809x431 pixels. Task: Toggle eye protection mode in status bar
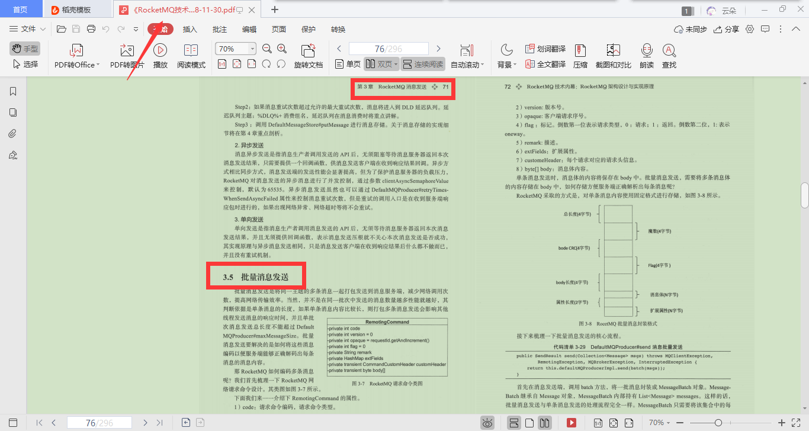pyautogui.click(x=487, y=423)
